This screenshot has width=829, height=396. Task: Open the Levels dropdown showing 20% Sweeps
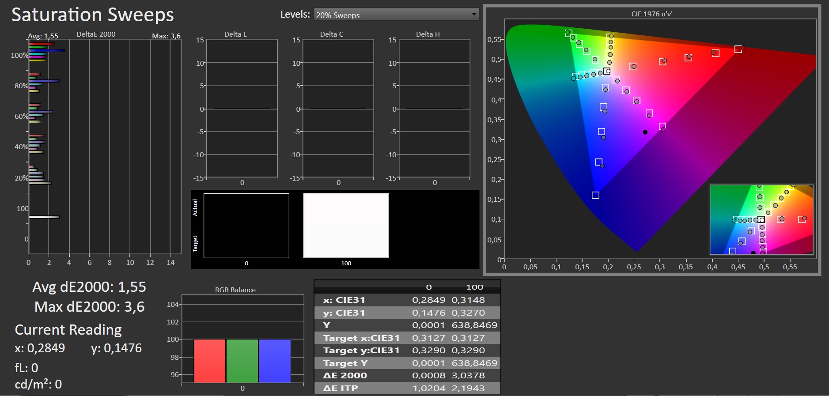coord(396,15)
